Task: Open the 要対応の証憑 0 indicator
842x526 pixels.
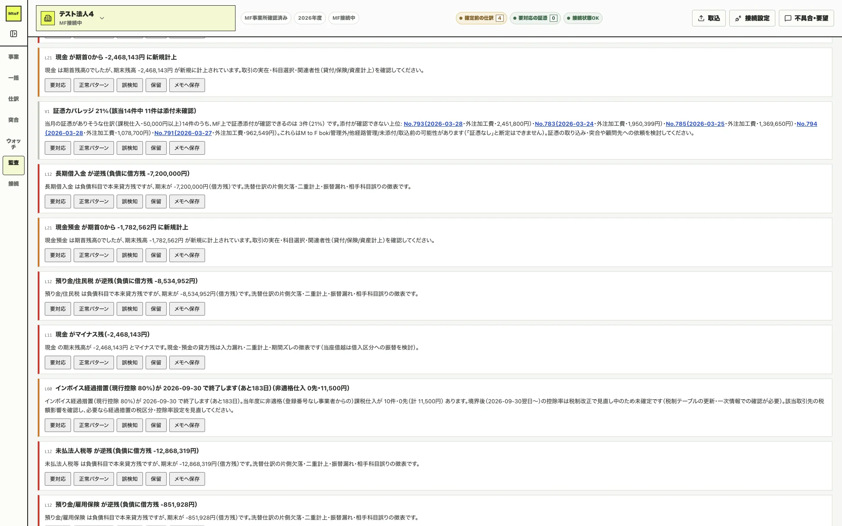Action: tap(535, 18)
